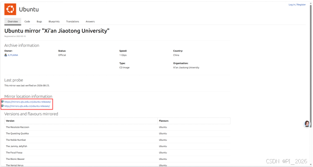Click the heading Ubuntu mirror "Xi'an Jiaotong University"
Image resolution: width=313 pixels, height=167 pixels.
pos(57,31)
